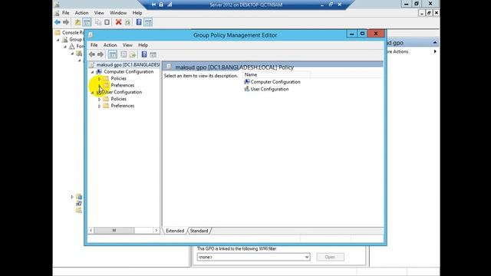Select Computer Configuration in right pane list
The width and height of the screenshot is (491, 276).
coord(275,82)
